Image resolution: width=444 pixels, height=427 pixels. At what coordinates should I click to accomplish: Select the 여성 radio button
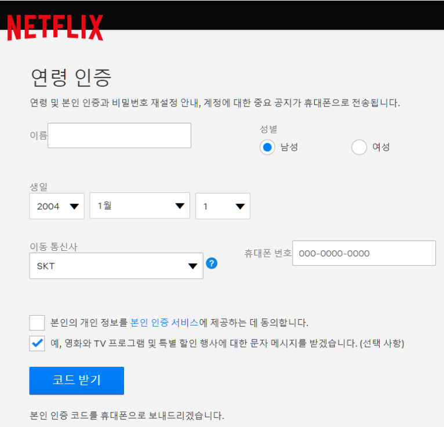[359, 147]
